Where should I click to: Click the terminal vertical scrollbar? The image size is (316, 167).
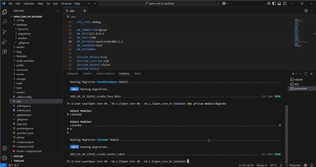287,134
